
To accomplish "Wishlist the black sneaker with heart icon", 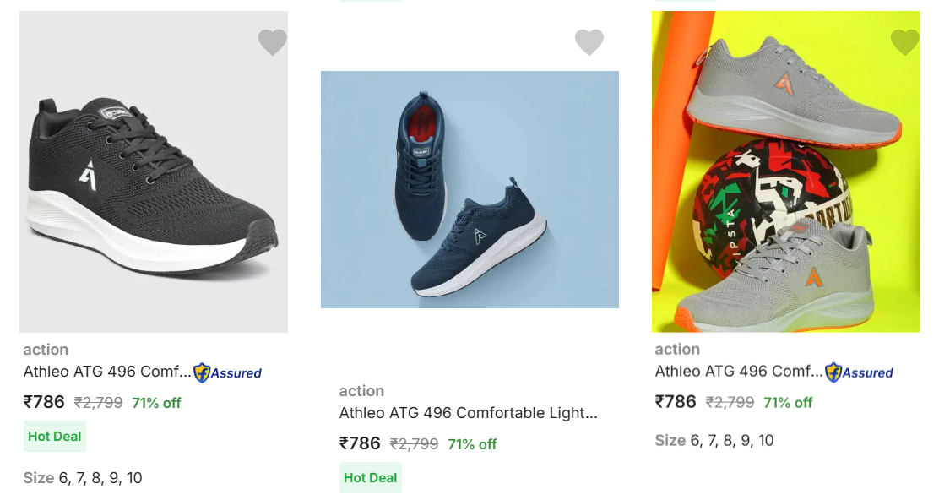I will click(x=272, y=41).
